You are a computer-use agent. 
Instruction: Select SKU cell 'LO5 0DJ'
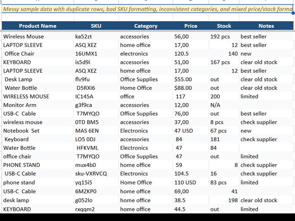[96, 139]
